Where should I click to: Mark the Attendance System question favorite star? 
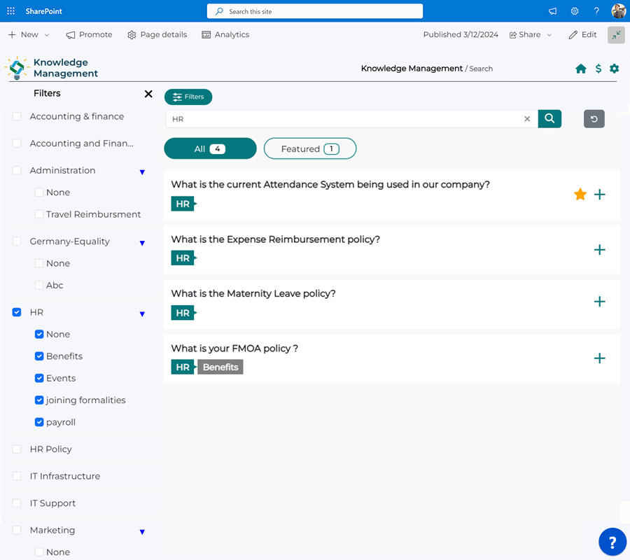point(580,194)
